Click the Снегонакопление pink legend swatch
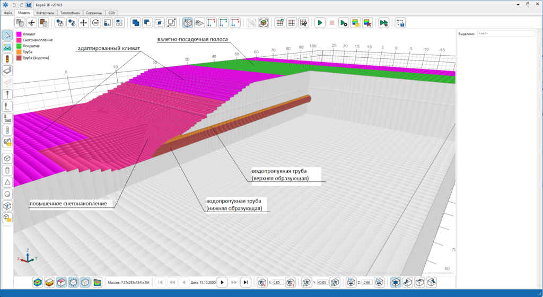Image resolution: width=543 pixels, height=297 pixels. tap(19, 40)
